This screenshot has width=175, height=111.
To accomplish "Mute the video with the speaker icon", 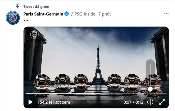I will (x=150, y=102).
